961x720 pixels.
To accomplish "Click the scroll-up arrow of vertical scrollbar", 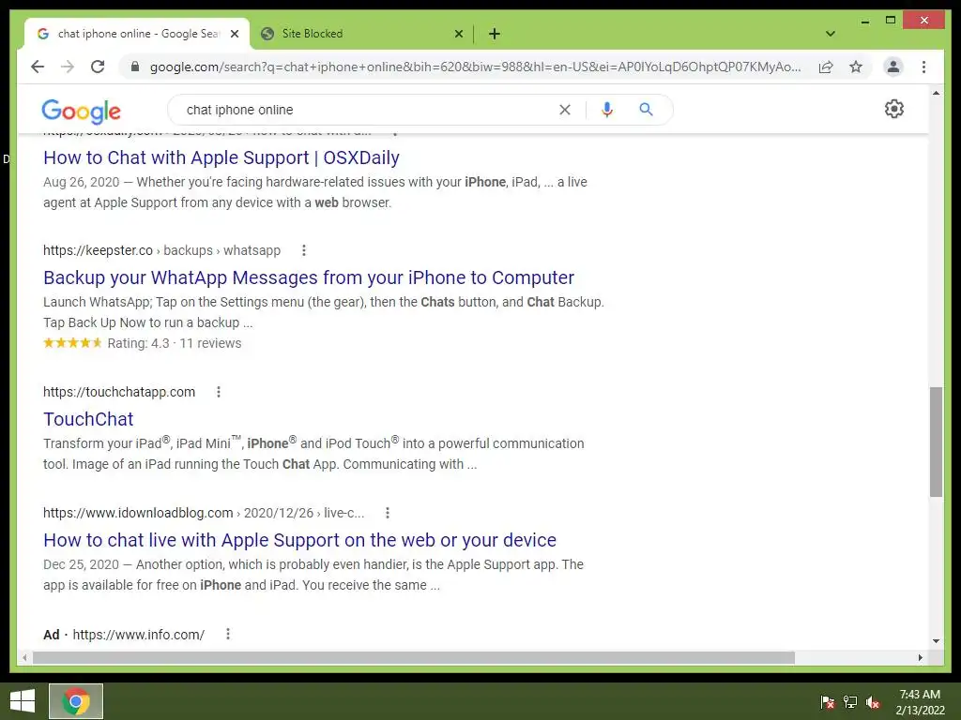I will (x=936, y=93).
